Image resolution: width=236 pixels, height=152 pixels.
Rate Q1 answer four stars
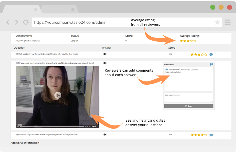[202, 55]
